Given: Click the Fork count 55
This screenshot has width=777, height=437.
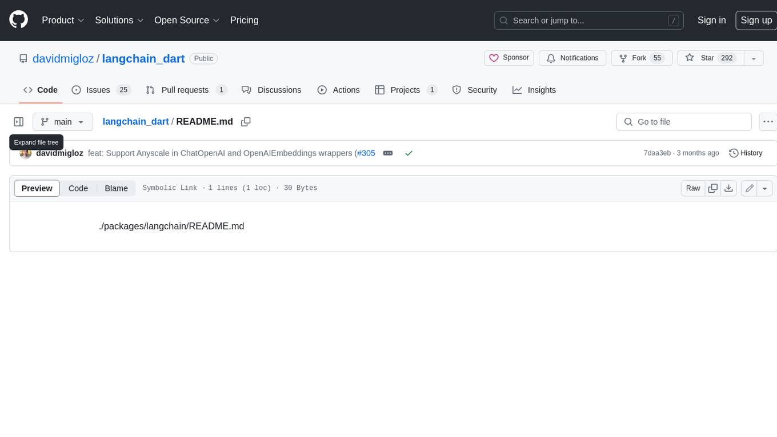Looking at the screenshot, I should 657,58.
